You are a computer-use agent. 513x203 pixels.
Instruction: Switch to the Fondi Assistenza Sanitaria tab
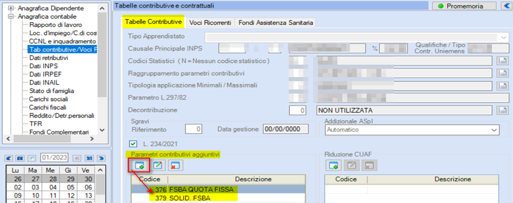(x=276, y=23)
